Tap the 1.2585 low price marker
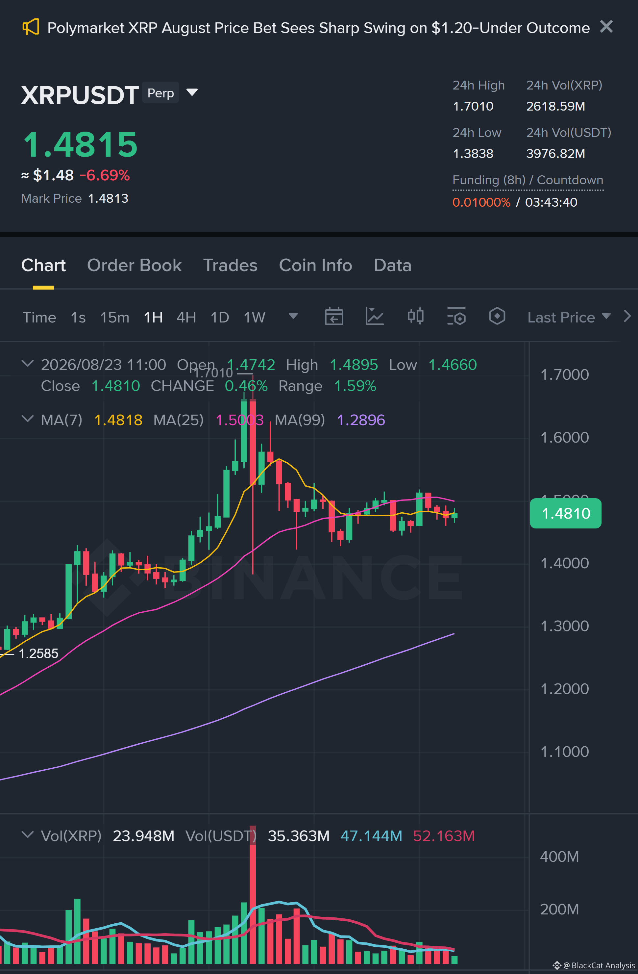 click(38, 653)
